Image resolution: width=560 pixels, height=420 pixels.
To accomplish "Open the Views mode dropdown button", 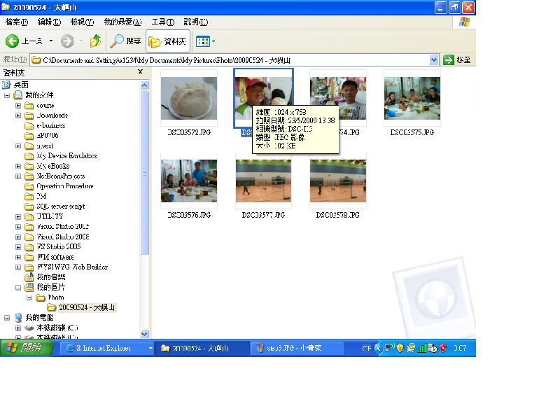I will pyautogui.click(x=205, y=41).
